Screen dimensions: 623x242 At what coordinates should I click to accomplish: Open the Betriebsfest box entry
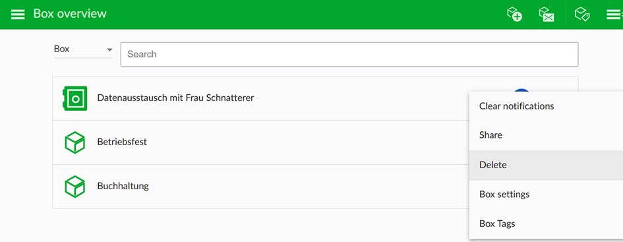[x=122, y=142]
